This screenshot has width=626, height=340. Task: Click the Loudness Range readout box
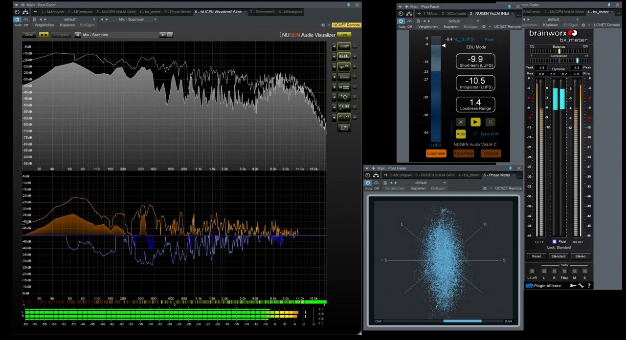point(475,105)
